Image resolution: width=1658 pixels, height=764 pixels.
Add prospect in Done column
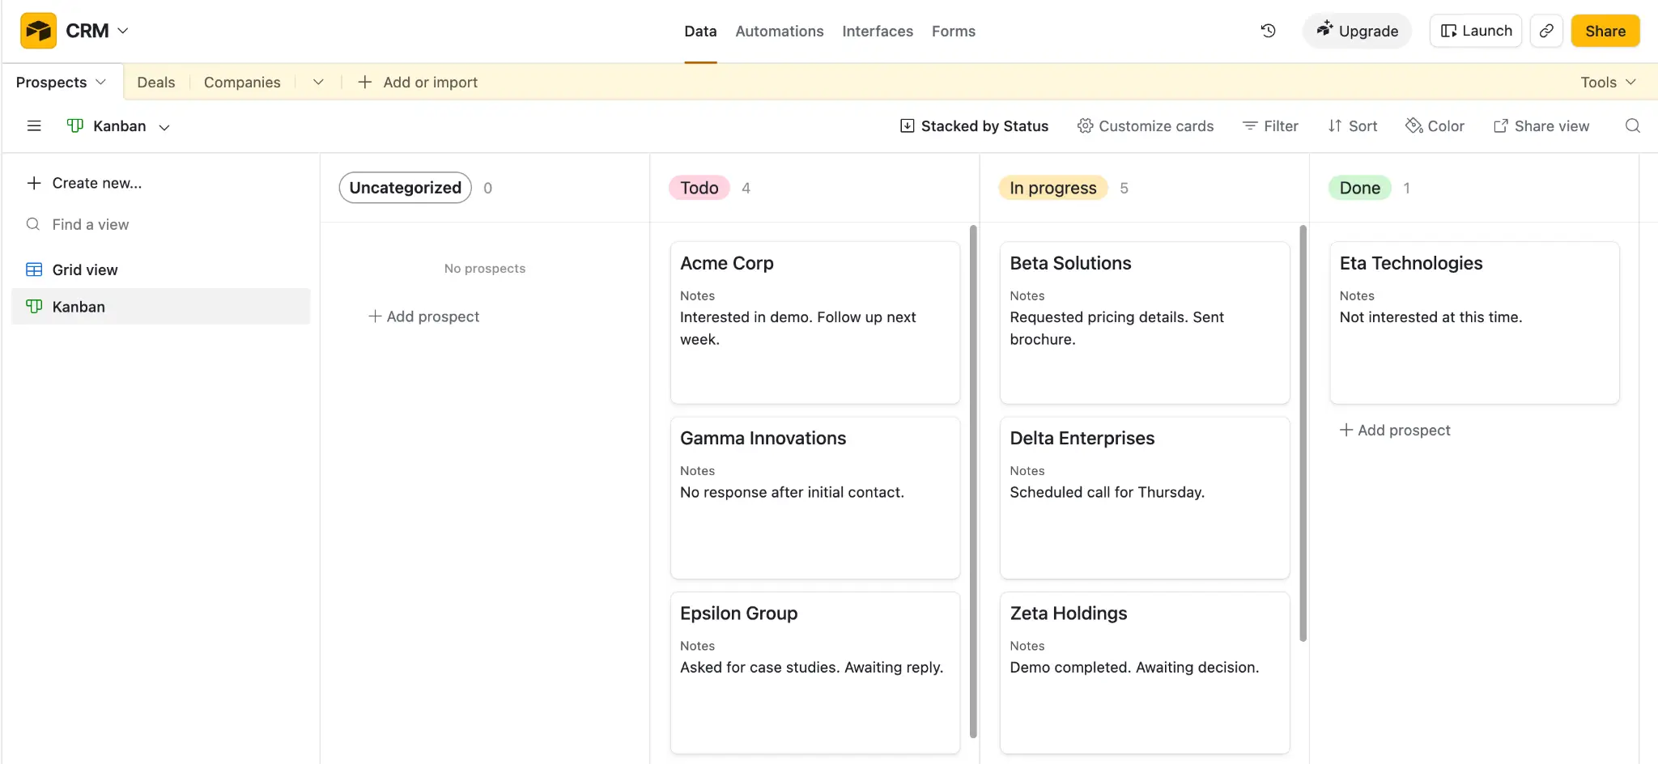(x=1395, y=431)
